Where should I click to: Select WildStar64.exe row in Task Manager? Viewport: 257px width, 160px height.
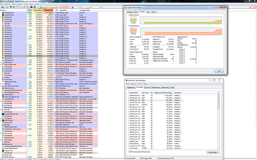click(156, 95)
